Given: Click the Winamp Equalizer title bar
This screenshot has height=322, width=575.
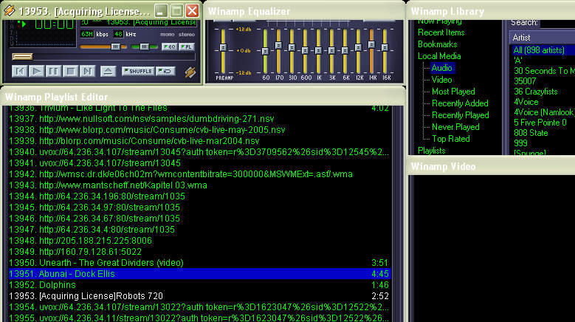Looking at the screenshot, I should (304, 11).
